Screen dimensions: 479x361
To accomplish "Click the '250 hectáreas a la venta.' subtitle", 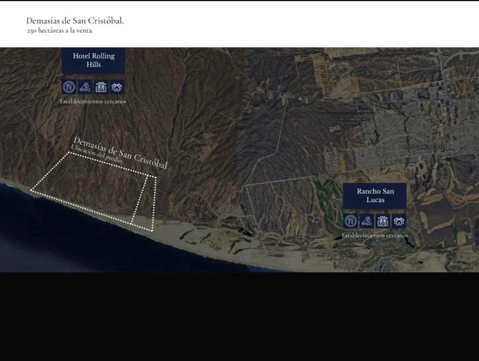I will [60, 31].
